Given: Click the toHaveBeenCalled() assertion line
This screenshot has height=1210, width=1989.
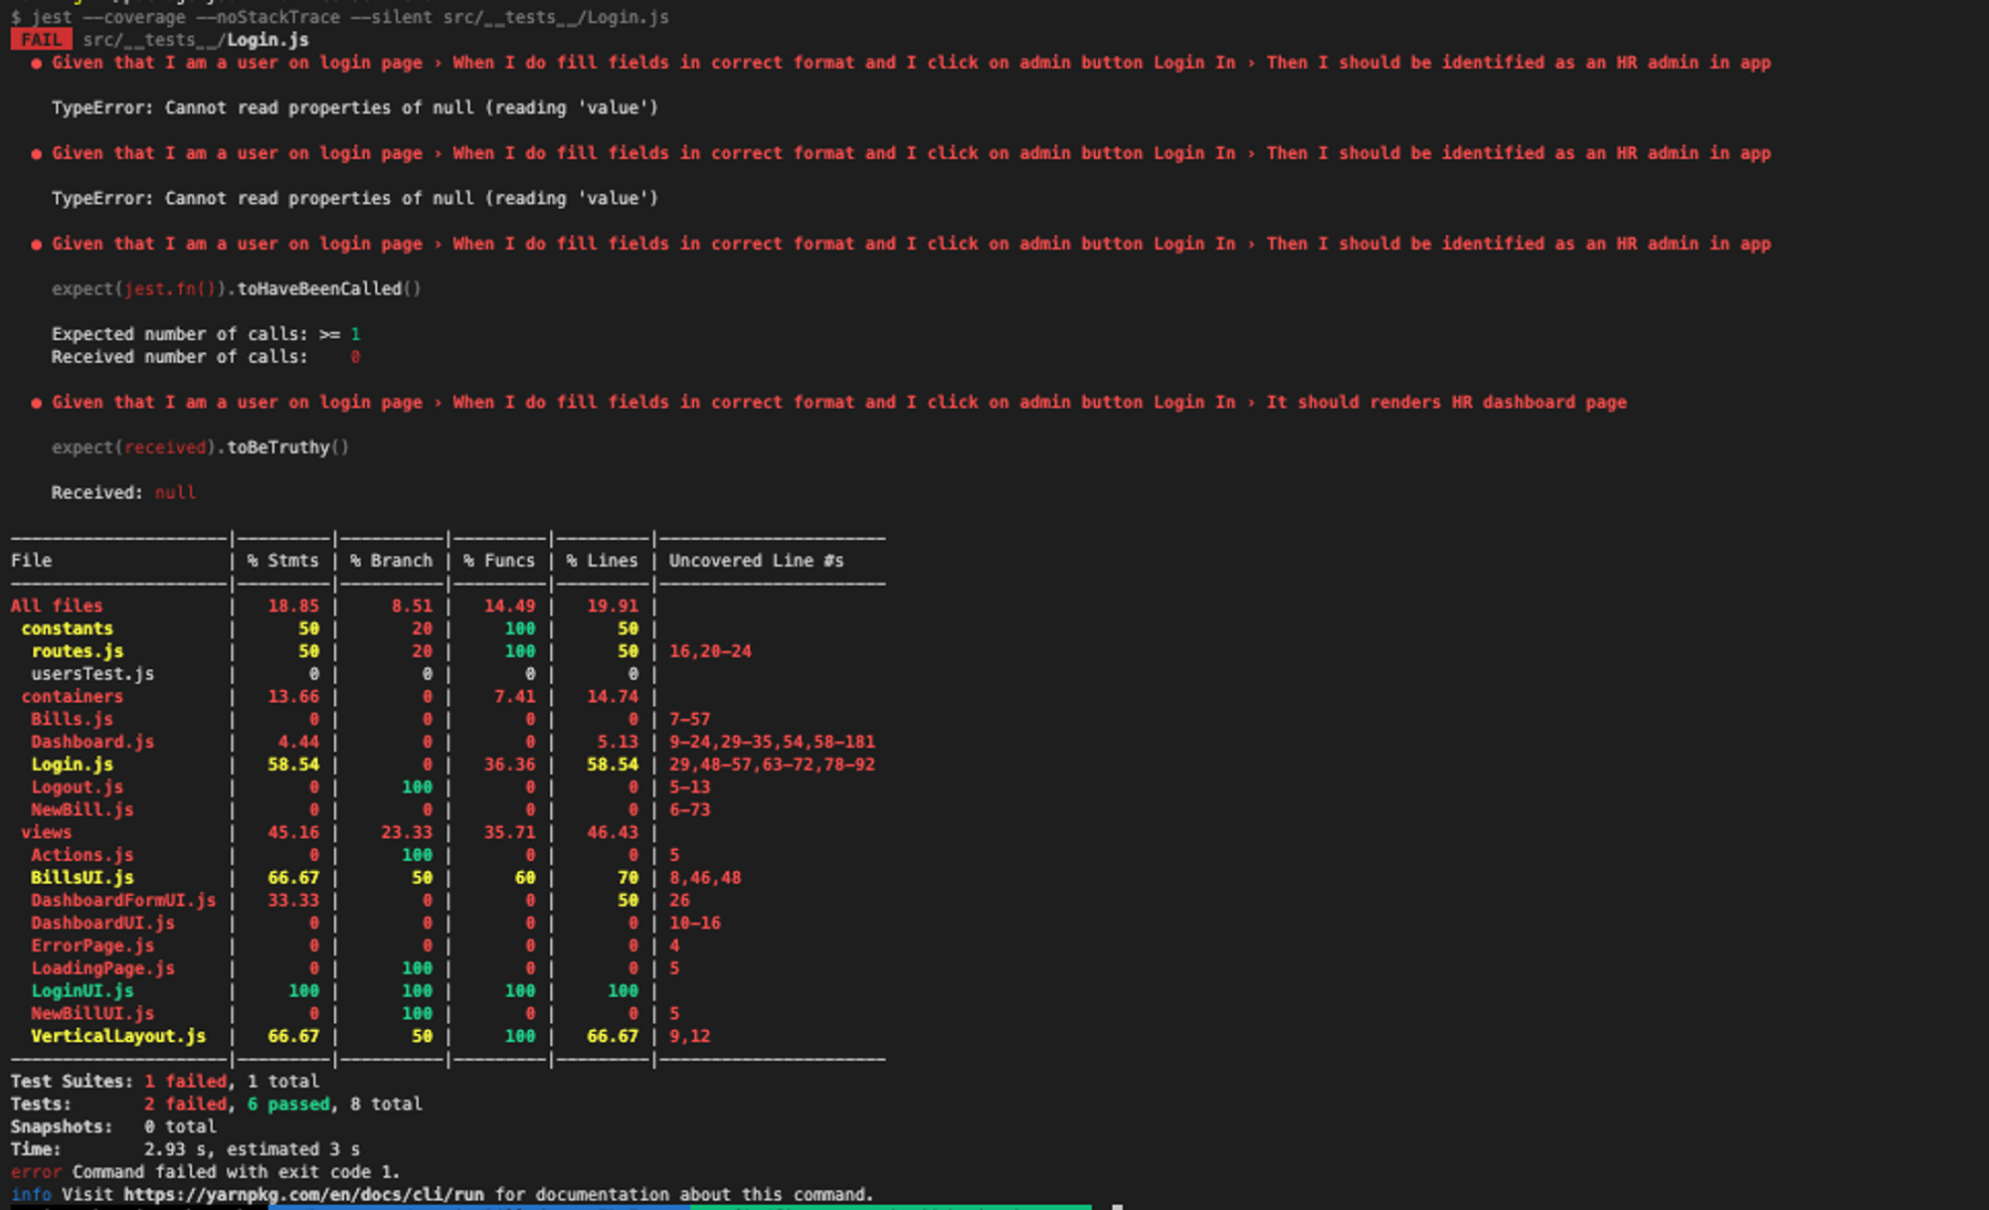Looking at the screenshot, I should coord(236,289).
